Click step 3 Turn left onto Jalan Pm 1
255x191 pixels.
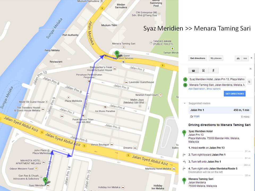[205, 162]
